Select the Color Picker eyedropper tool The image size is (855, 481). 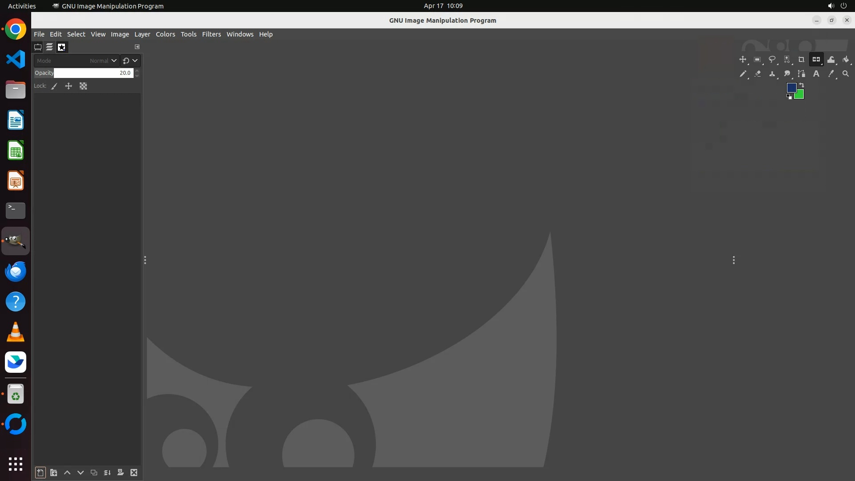(831, 74)
